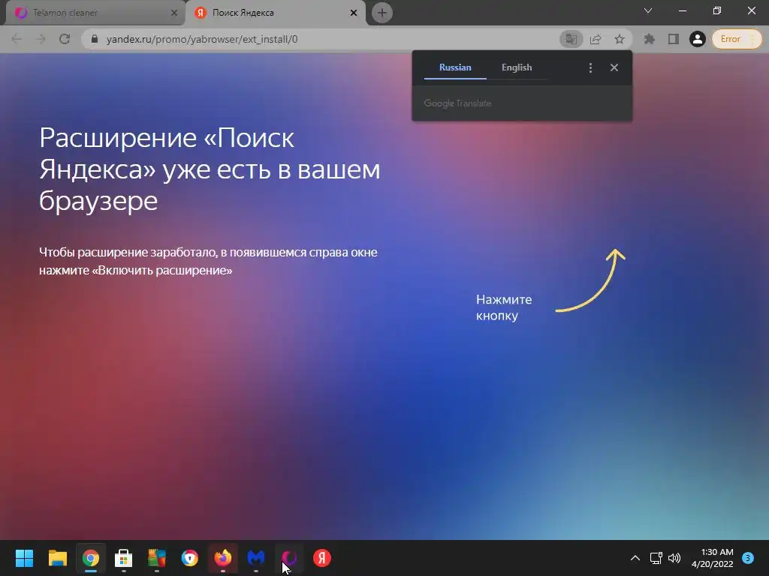Focus the address bar URL
Viewport: 769px width, 576px height.
202,39
